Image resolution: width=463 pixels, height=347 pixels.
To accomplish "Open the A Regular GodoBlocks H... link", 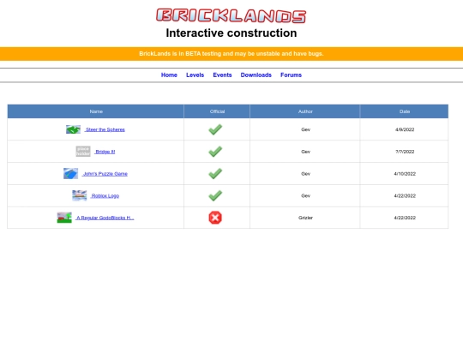I will click(x=105, y=218).
